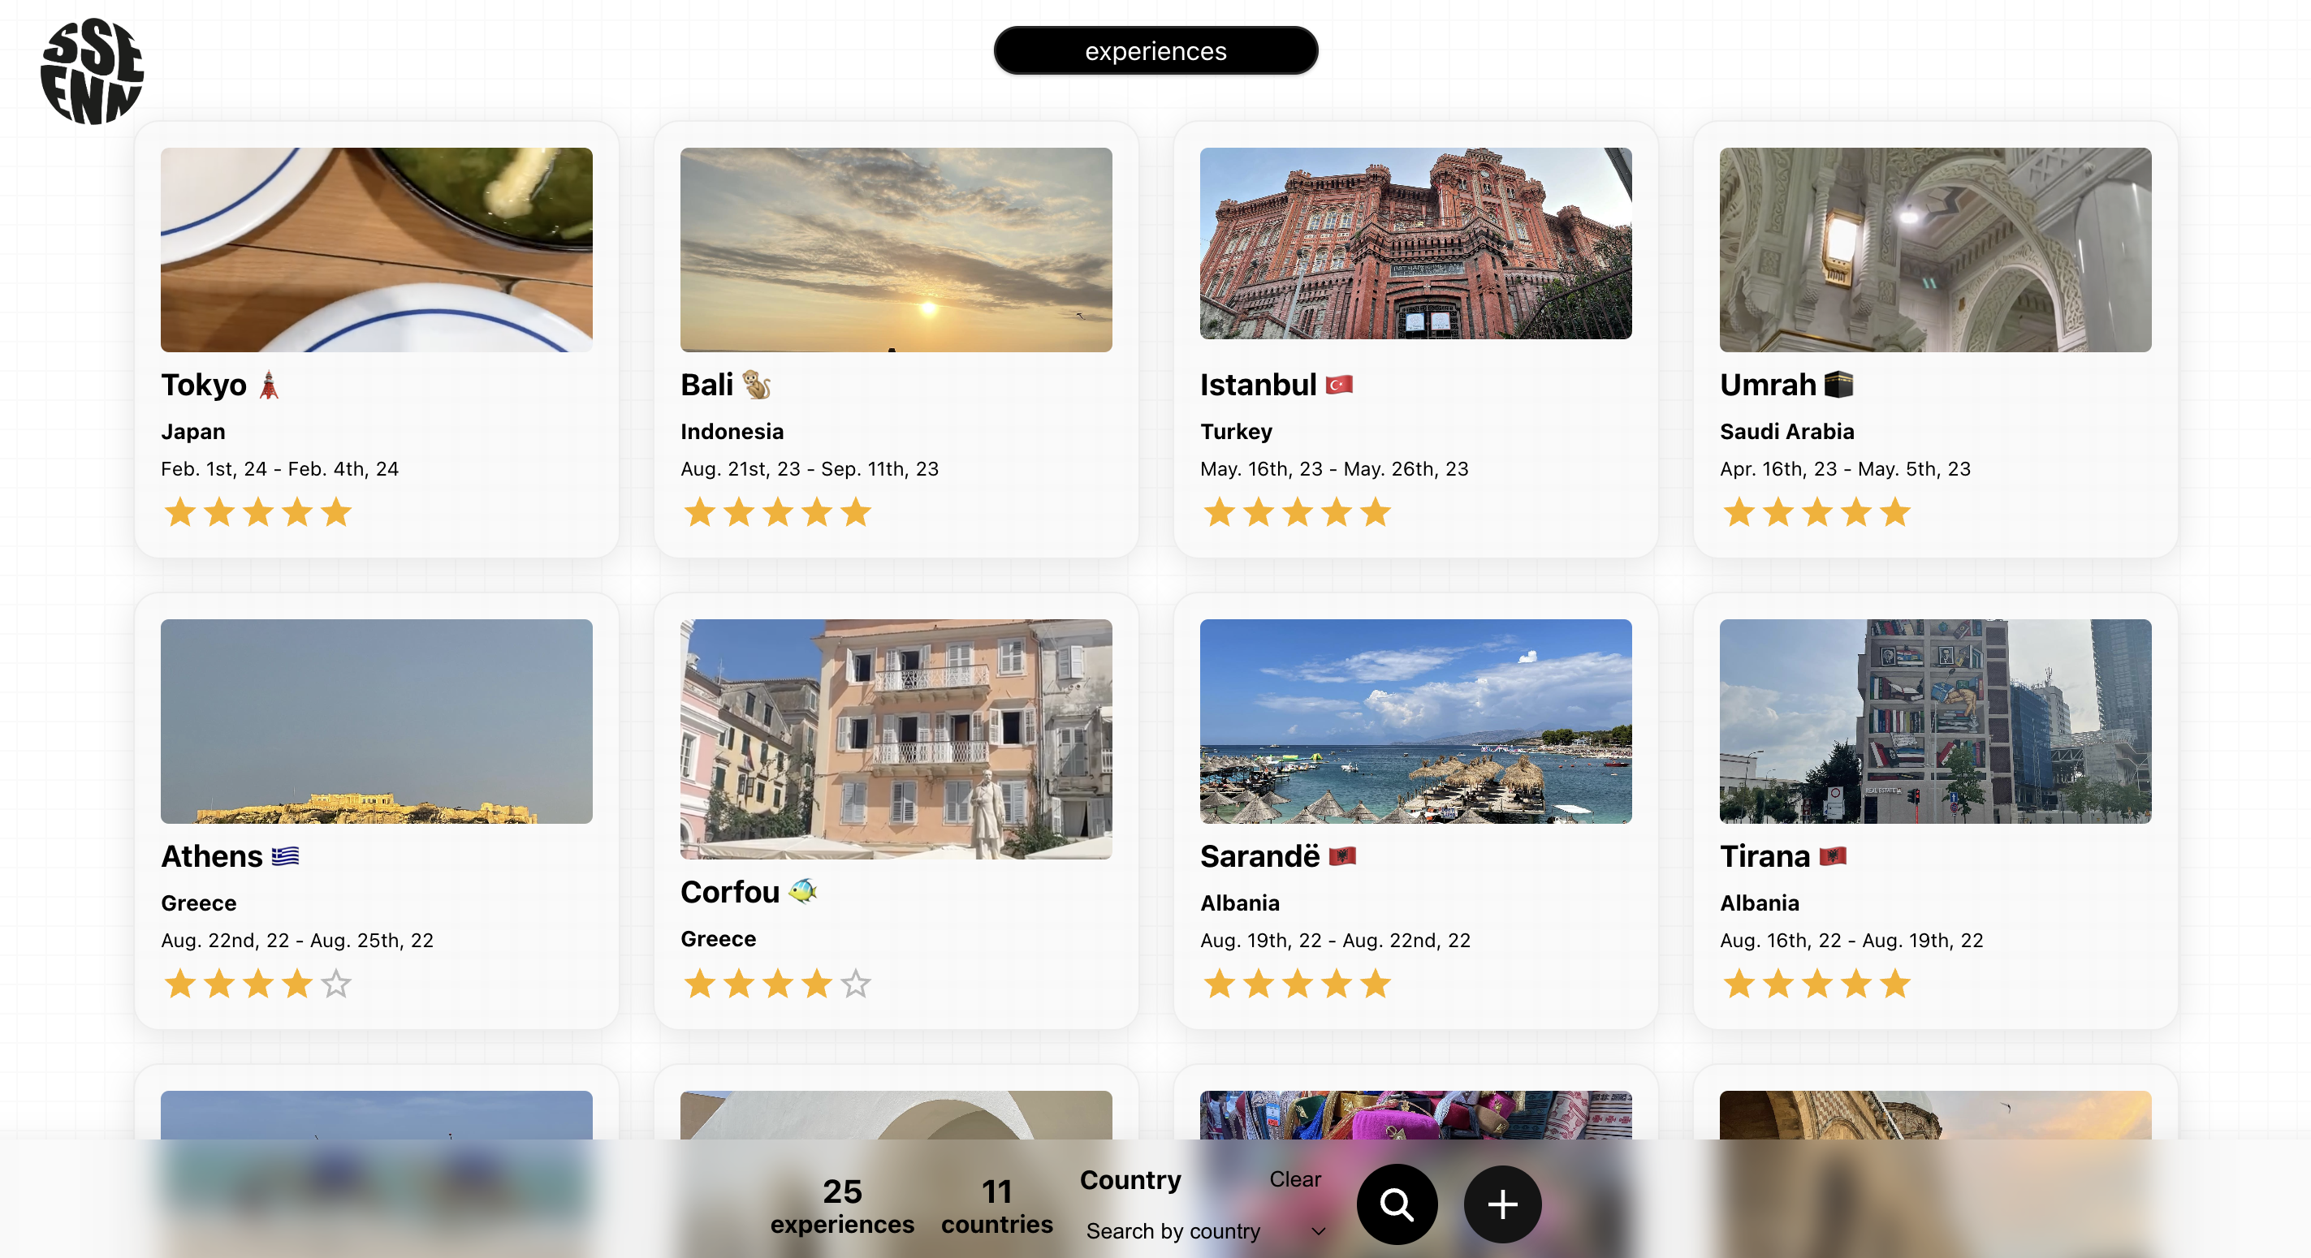Click the fifth star on Tirana card

tap(1894, 984)
